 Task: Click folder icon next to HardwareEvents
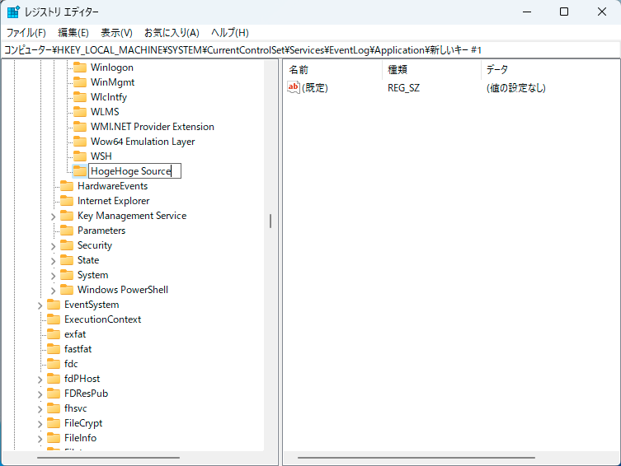tap(67, 186)
